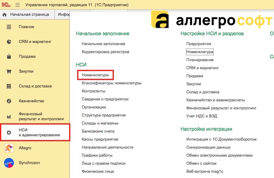274x178 pixels.
Task: Open Корректировка регистров
Action: 105,52
